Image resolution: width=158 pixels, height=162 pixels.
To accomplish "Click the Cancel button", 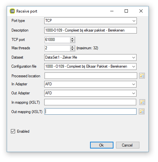I will point(128,145).
